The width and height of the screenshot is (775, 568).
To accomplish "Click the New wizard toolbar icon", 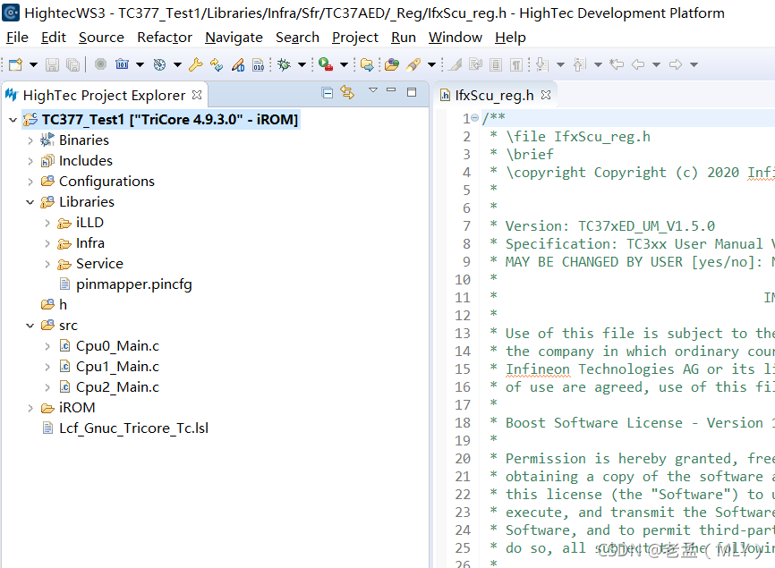I will coord(15,64).
